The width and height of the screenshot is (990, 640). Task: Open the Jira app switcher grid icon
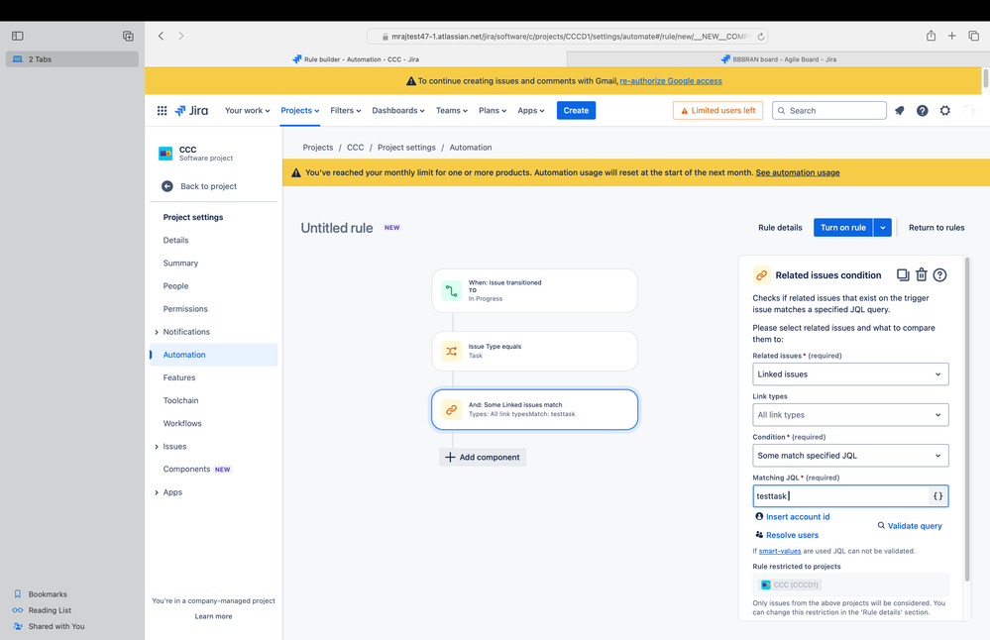162,110
